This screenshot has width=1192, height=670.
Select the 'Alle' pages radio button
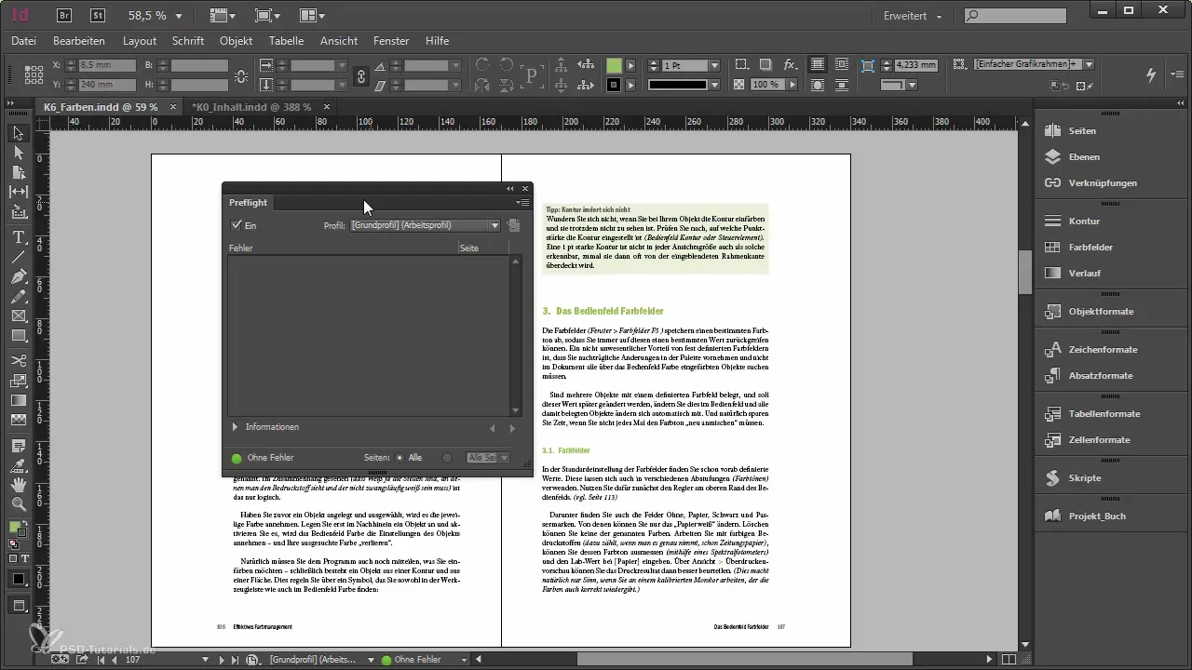tap(400, 458)
